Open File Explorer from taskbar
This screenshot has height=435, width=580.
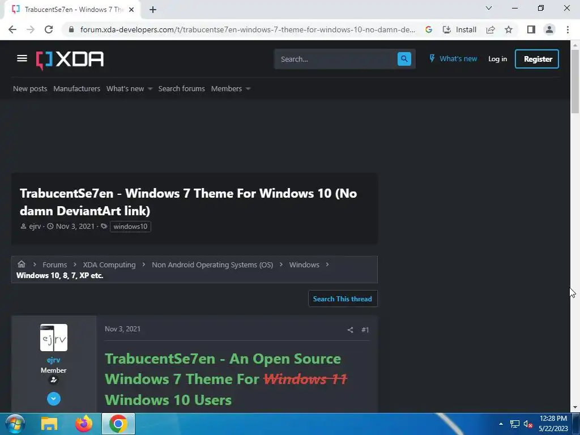click(49, 424)
